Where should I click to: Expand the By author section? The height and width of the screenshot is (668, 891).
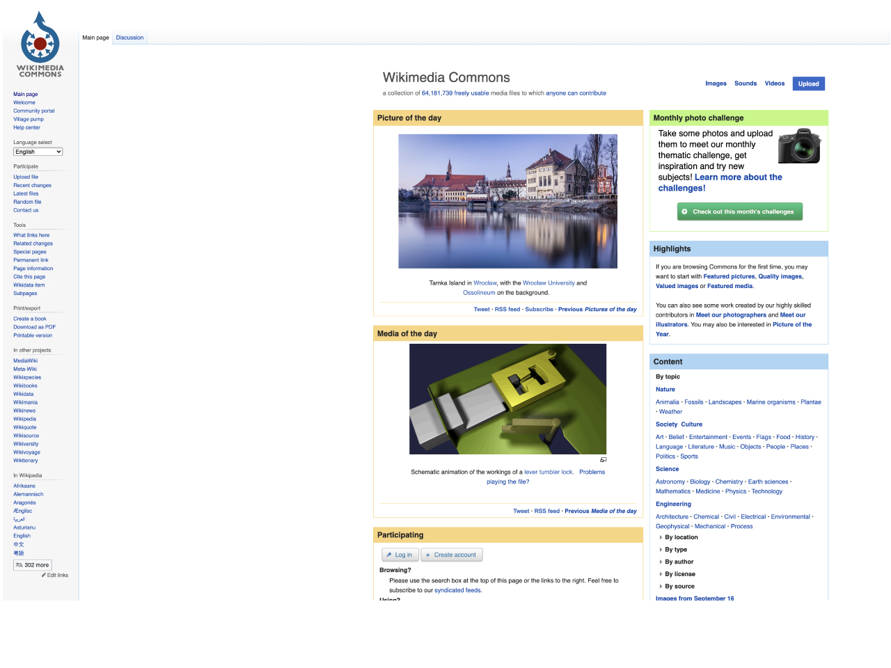coord(679,562)
